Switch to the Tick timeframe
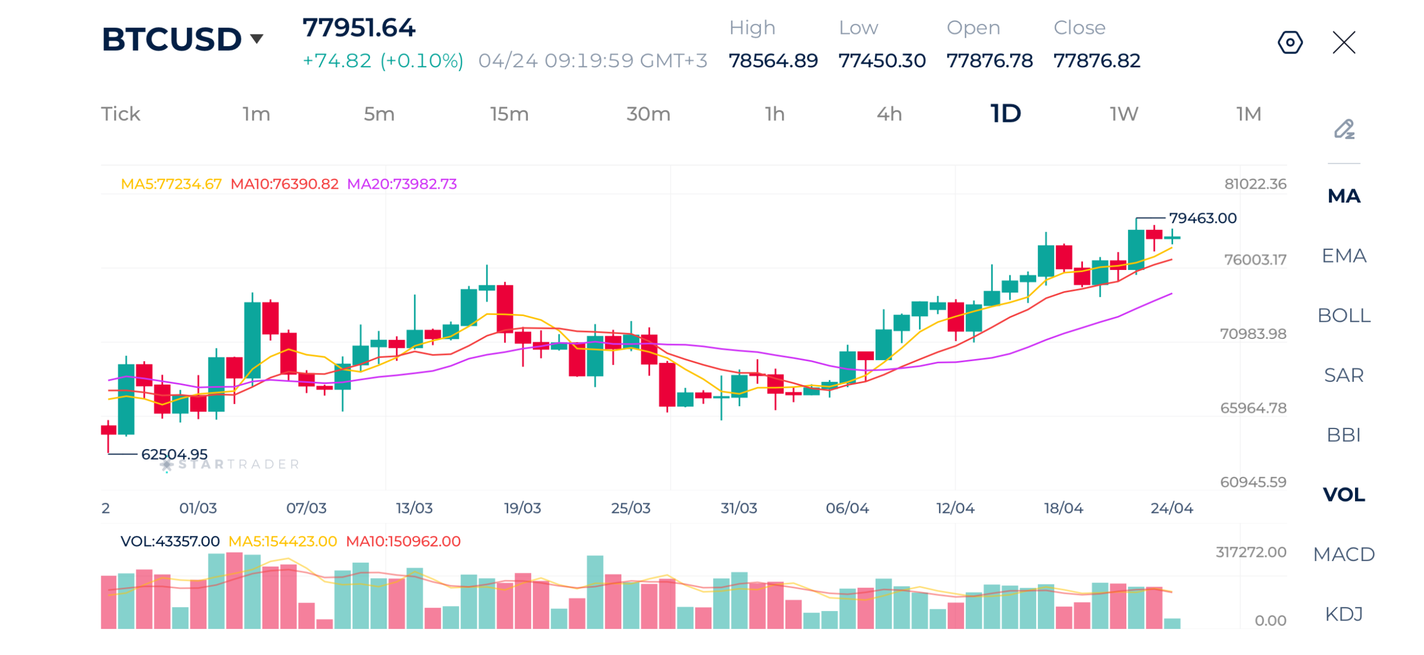This screenshot has width=1424, height=655. (x=120, y=114)
